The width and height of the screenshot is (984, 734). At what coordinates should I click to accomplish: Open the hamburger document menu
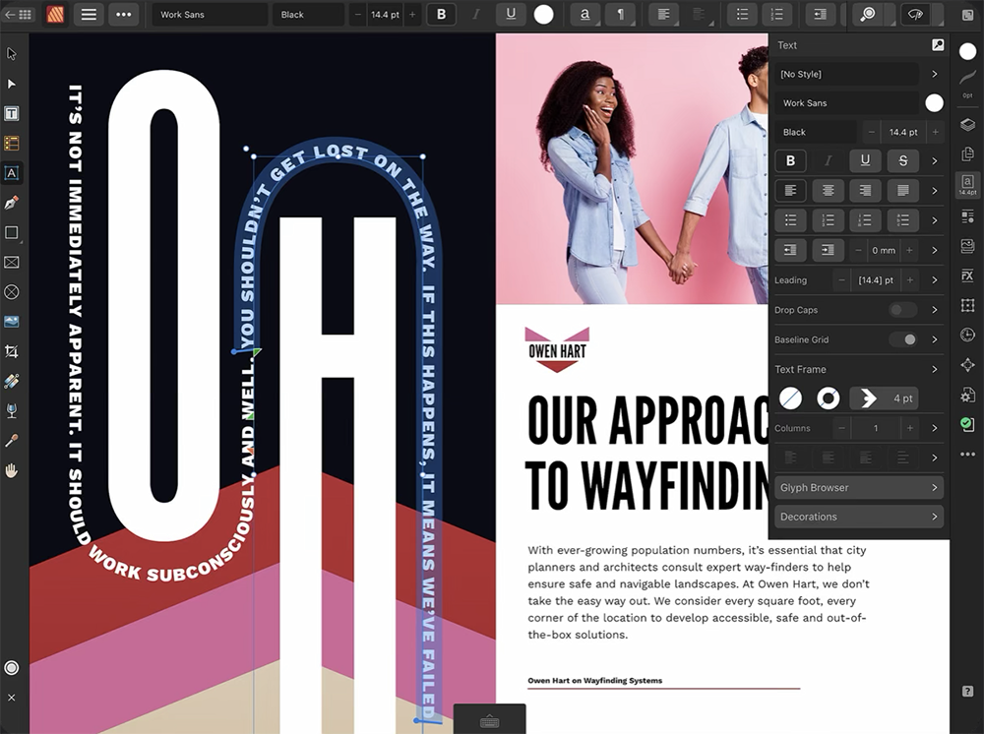point(90,15)
